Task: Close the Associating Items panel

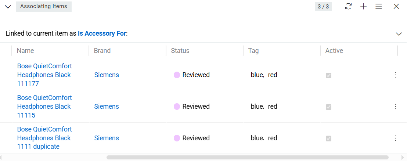Action: click(396, 6)
